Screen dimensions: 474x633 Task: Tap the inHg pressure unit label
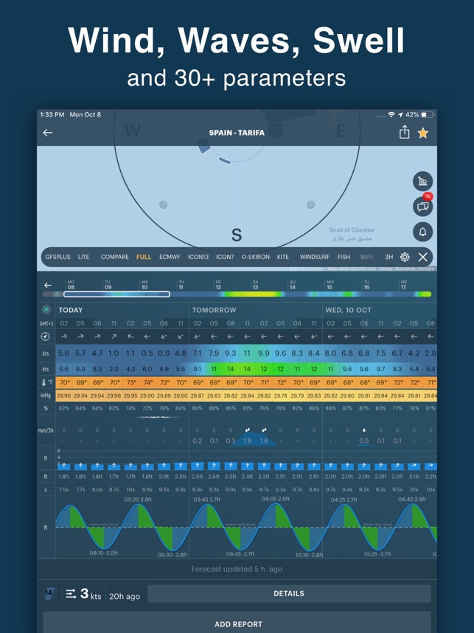46,395
